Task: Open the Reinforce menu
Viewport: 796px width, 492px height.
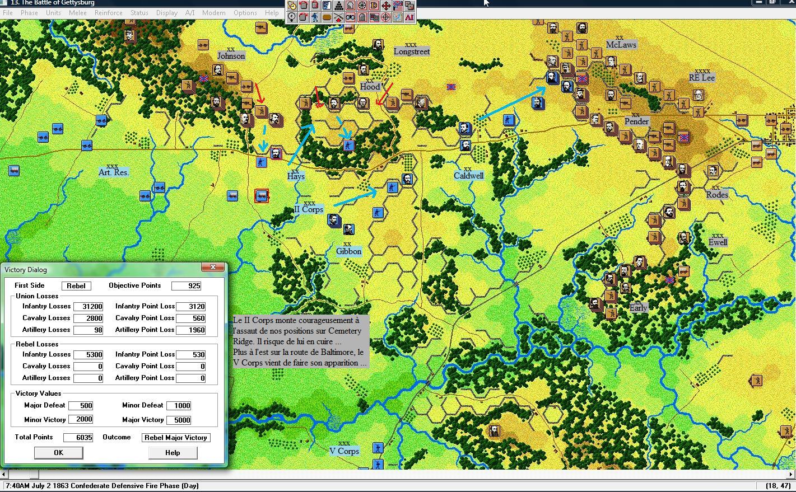Action: click(x=108, y=12)
